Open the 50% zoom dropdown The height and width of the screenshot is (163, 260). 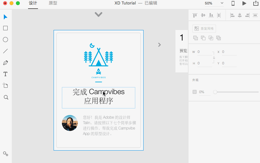click(214, 3)
